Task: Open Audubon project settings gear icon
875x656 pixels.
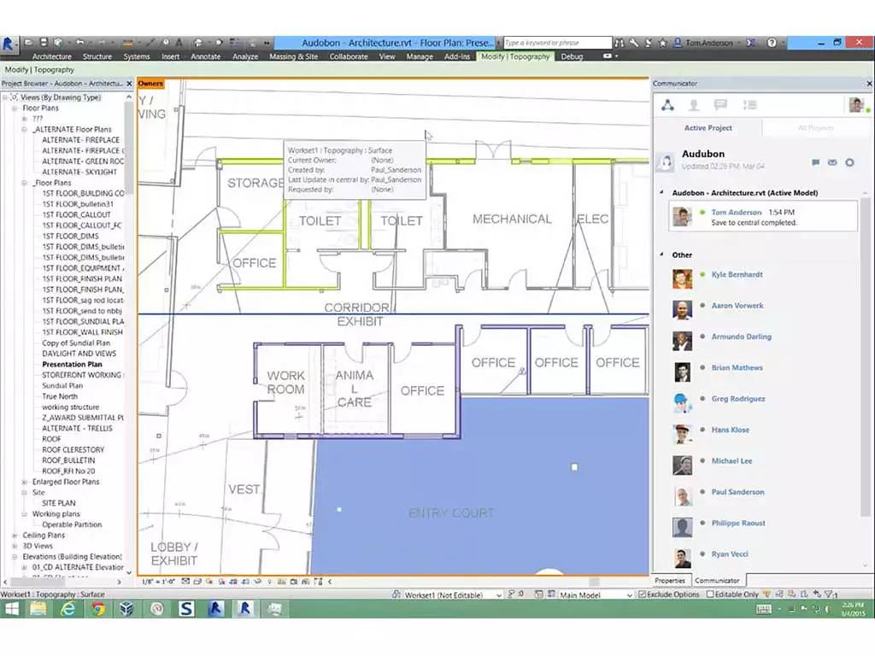Action: click(x=849, y=162)
